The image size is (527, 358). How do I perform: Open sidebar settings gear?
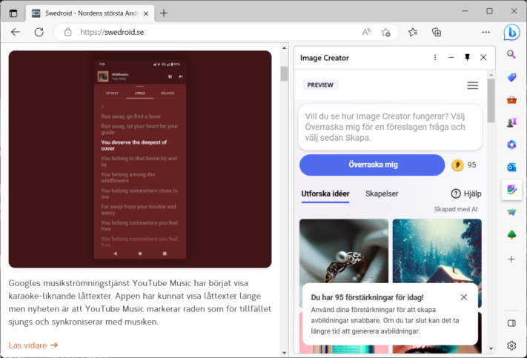tap(511, 345)
